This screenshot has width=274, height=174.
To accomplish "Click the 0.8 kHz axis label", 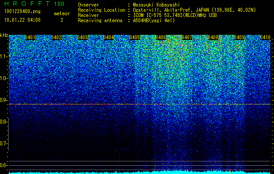I will [x=3, y=122].
